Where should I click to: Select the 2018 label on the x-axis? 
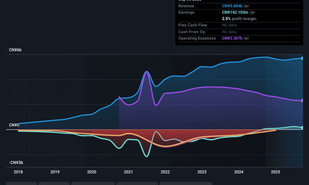click(18, 172)
